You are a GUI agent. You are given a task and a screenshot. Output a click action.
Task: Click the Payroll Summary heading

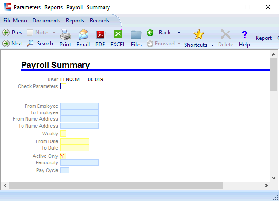[55, 65]
